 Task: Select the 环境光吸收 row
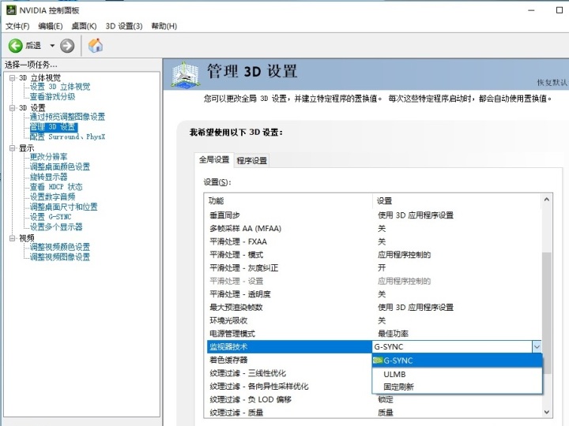click(374, 320)
